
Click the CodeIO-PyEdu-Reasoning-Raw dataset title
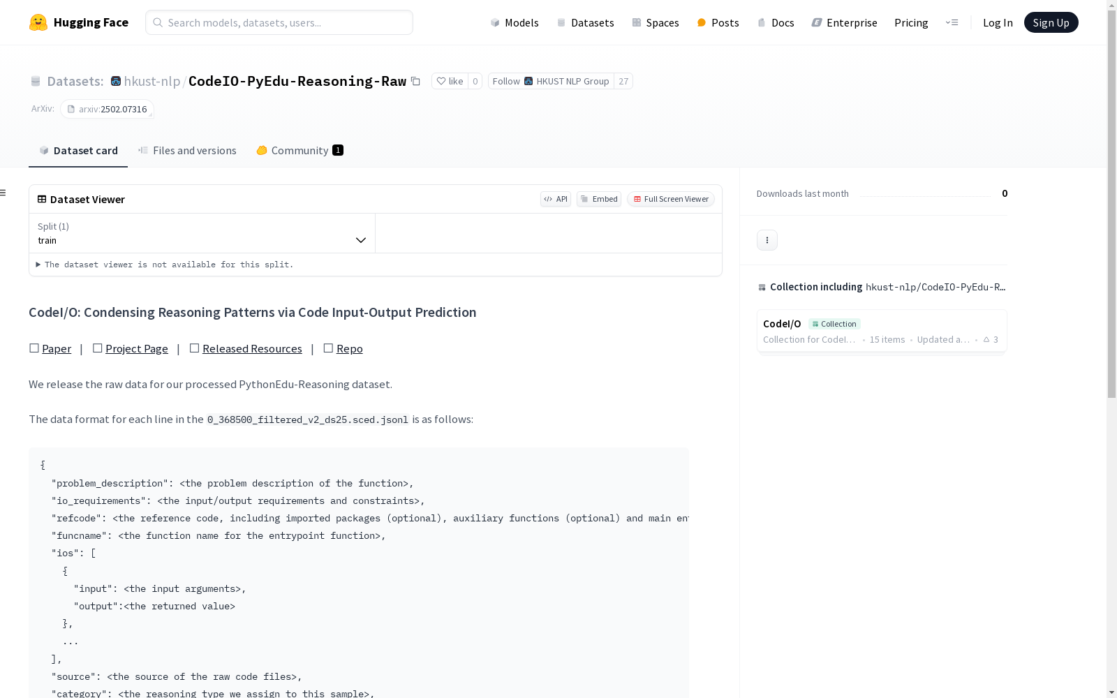pyautogui.click(x=297, y=81)
